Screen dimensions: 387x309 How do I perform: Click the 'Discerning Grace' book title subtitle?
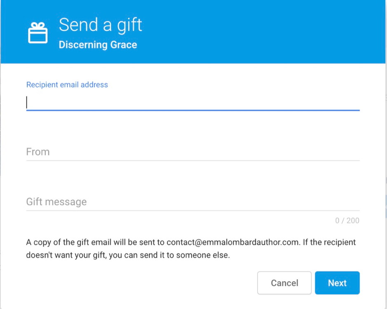coord(98,44)
